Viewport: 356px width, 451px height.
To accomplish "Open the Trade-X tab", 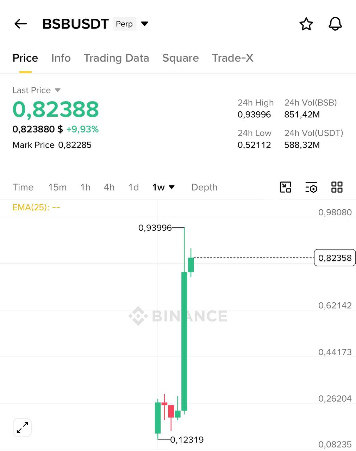I will coord(232,58).
